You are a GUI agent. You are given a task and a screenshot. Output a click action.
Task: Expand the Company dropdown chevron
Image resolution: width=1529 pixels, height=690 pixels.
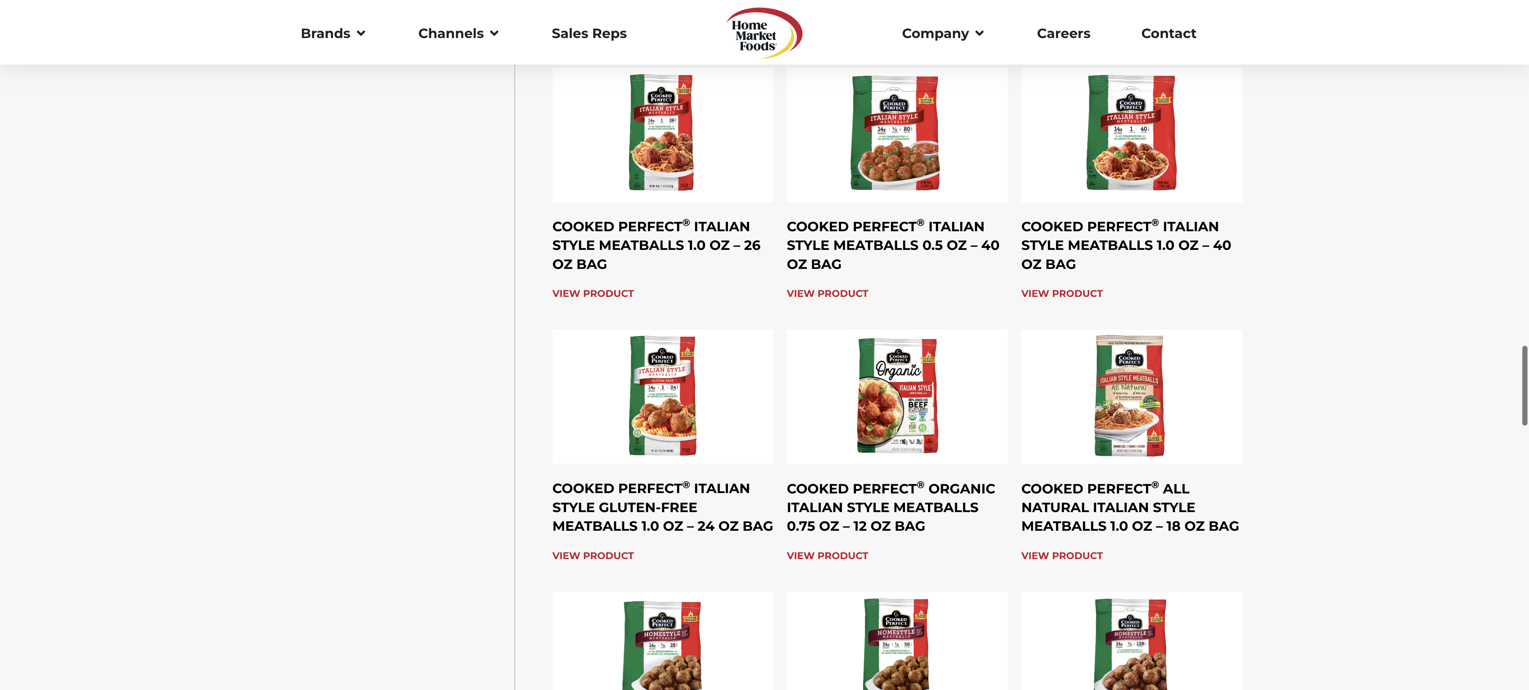click(980, 34)
